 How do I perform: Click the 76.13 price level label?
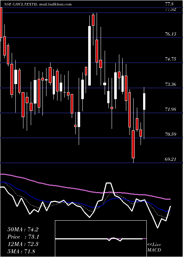pos(171,34)
